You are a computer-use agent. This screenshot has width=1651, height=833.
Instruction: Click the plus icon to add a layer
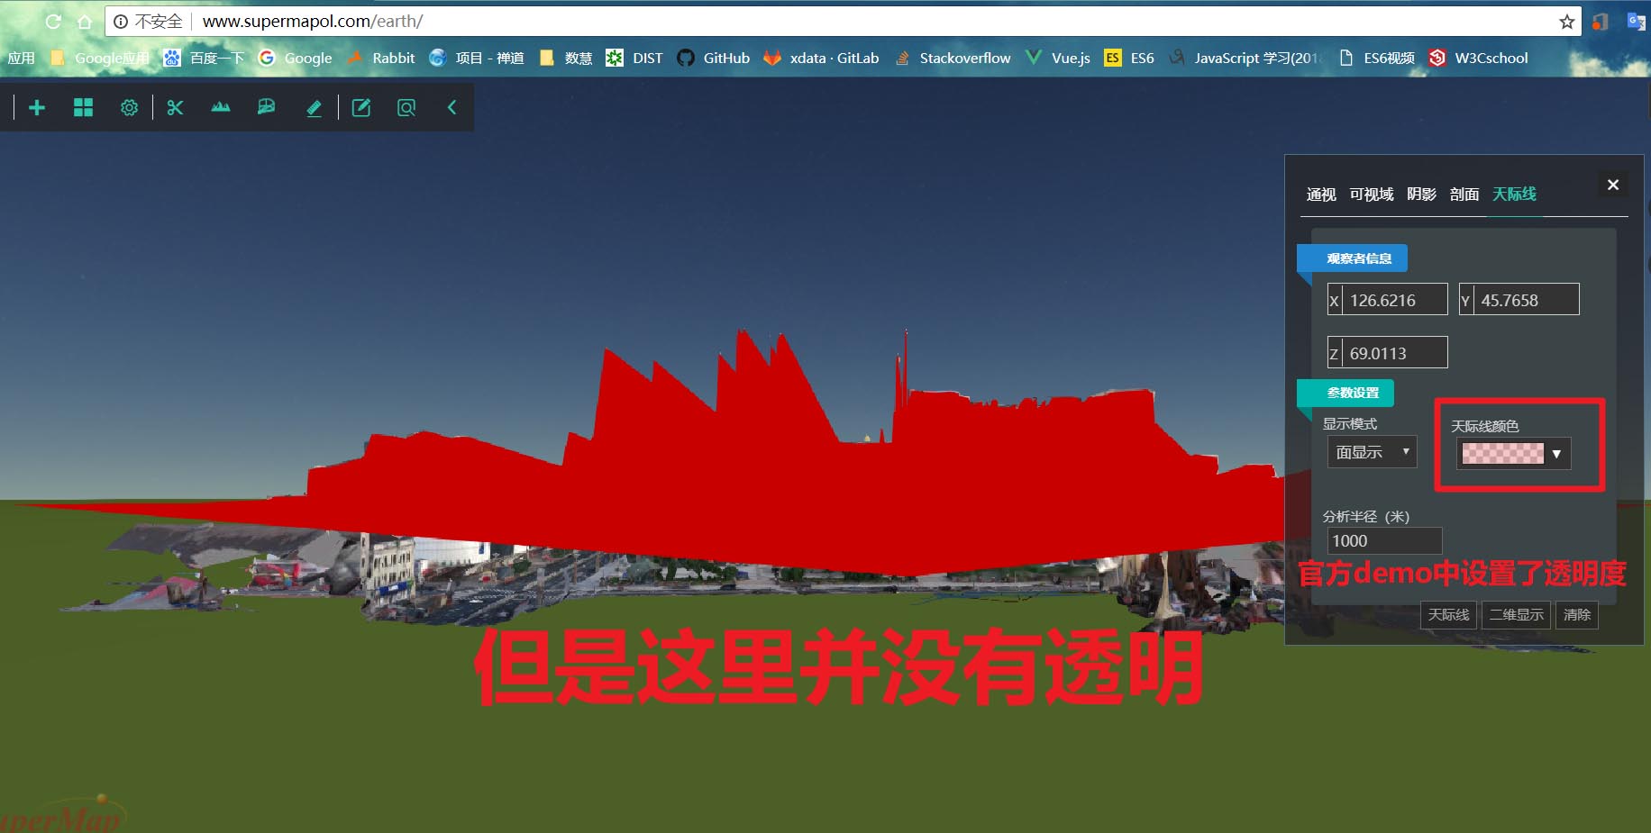tap(37, 108)
